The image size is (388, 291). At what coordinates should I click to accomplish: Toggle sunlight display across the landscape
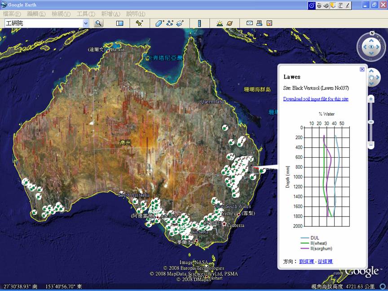(220, 23)
